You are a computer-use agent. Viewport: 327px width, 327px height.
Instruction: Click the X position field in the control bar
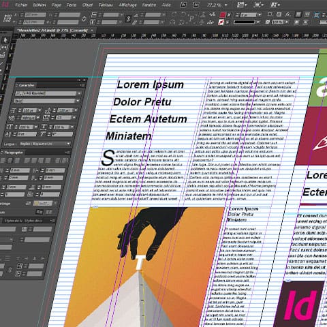[x=35, y=15]
